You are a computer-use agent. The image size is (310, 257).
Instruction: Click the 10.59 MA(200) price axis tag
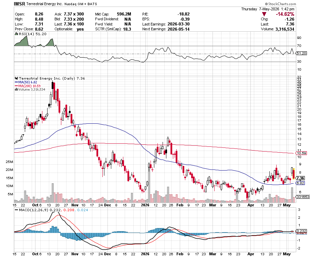(301, 153)
